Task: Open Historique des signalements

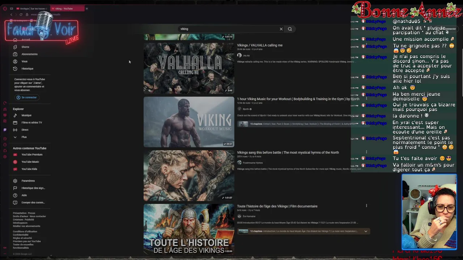Action: (33, 188)
